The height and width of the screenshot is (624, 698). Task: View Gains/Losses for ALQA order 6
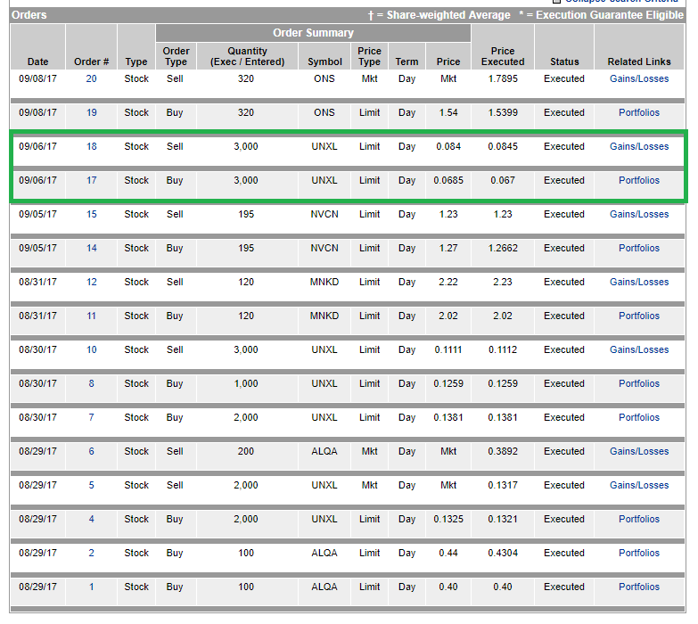pyautogui.click(x=638, y=451)
